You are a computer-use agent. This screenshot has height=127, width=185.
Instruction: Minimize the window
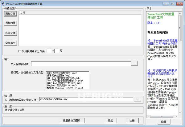[x=166, y=4]
